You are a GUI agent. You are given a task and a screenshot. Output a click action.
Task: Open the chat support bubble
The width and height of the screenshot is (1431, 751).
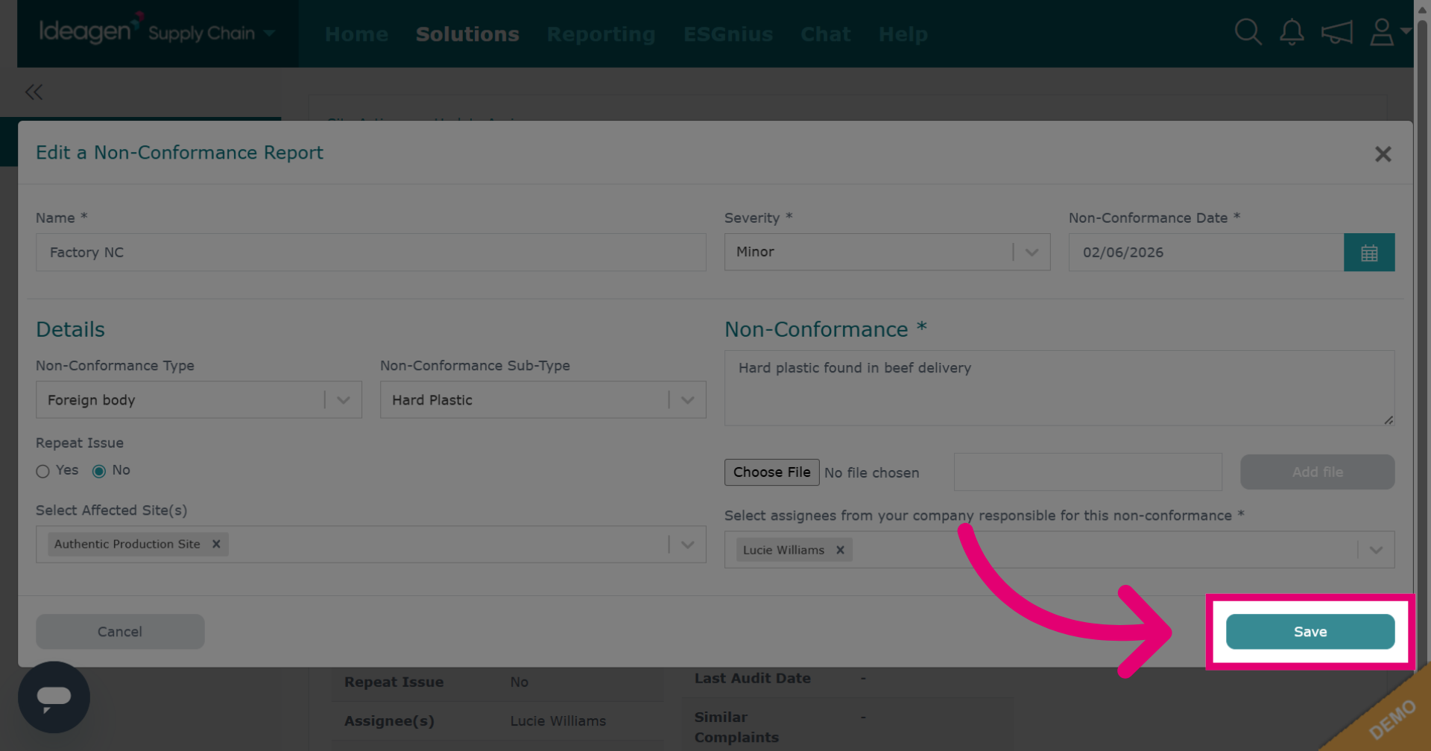(x=54, y=697)
